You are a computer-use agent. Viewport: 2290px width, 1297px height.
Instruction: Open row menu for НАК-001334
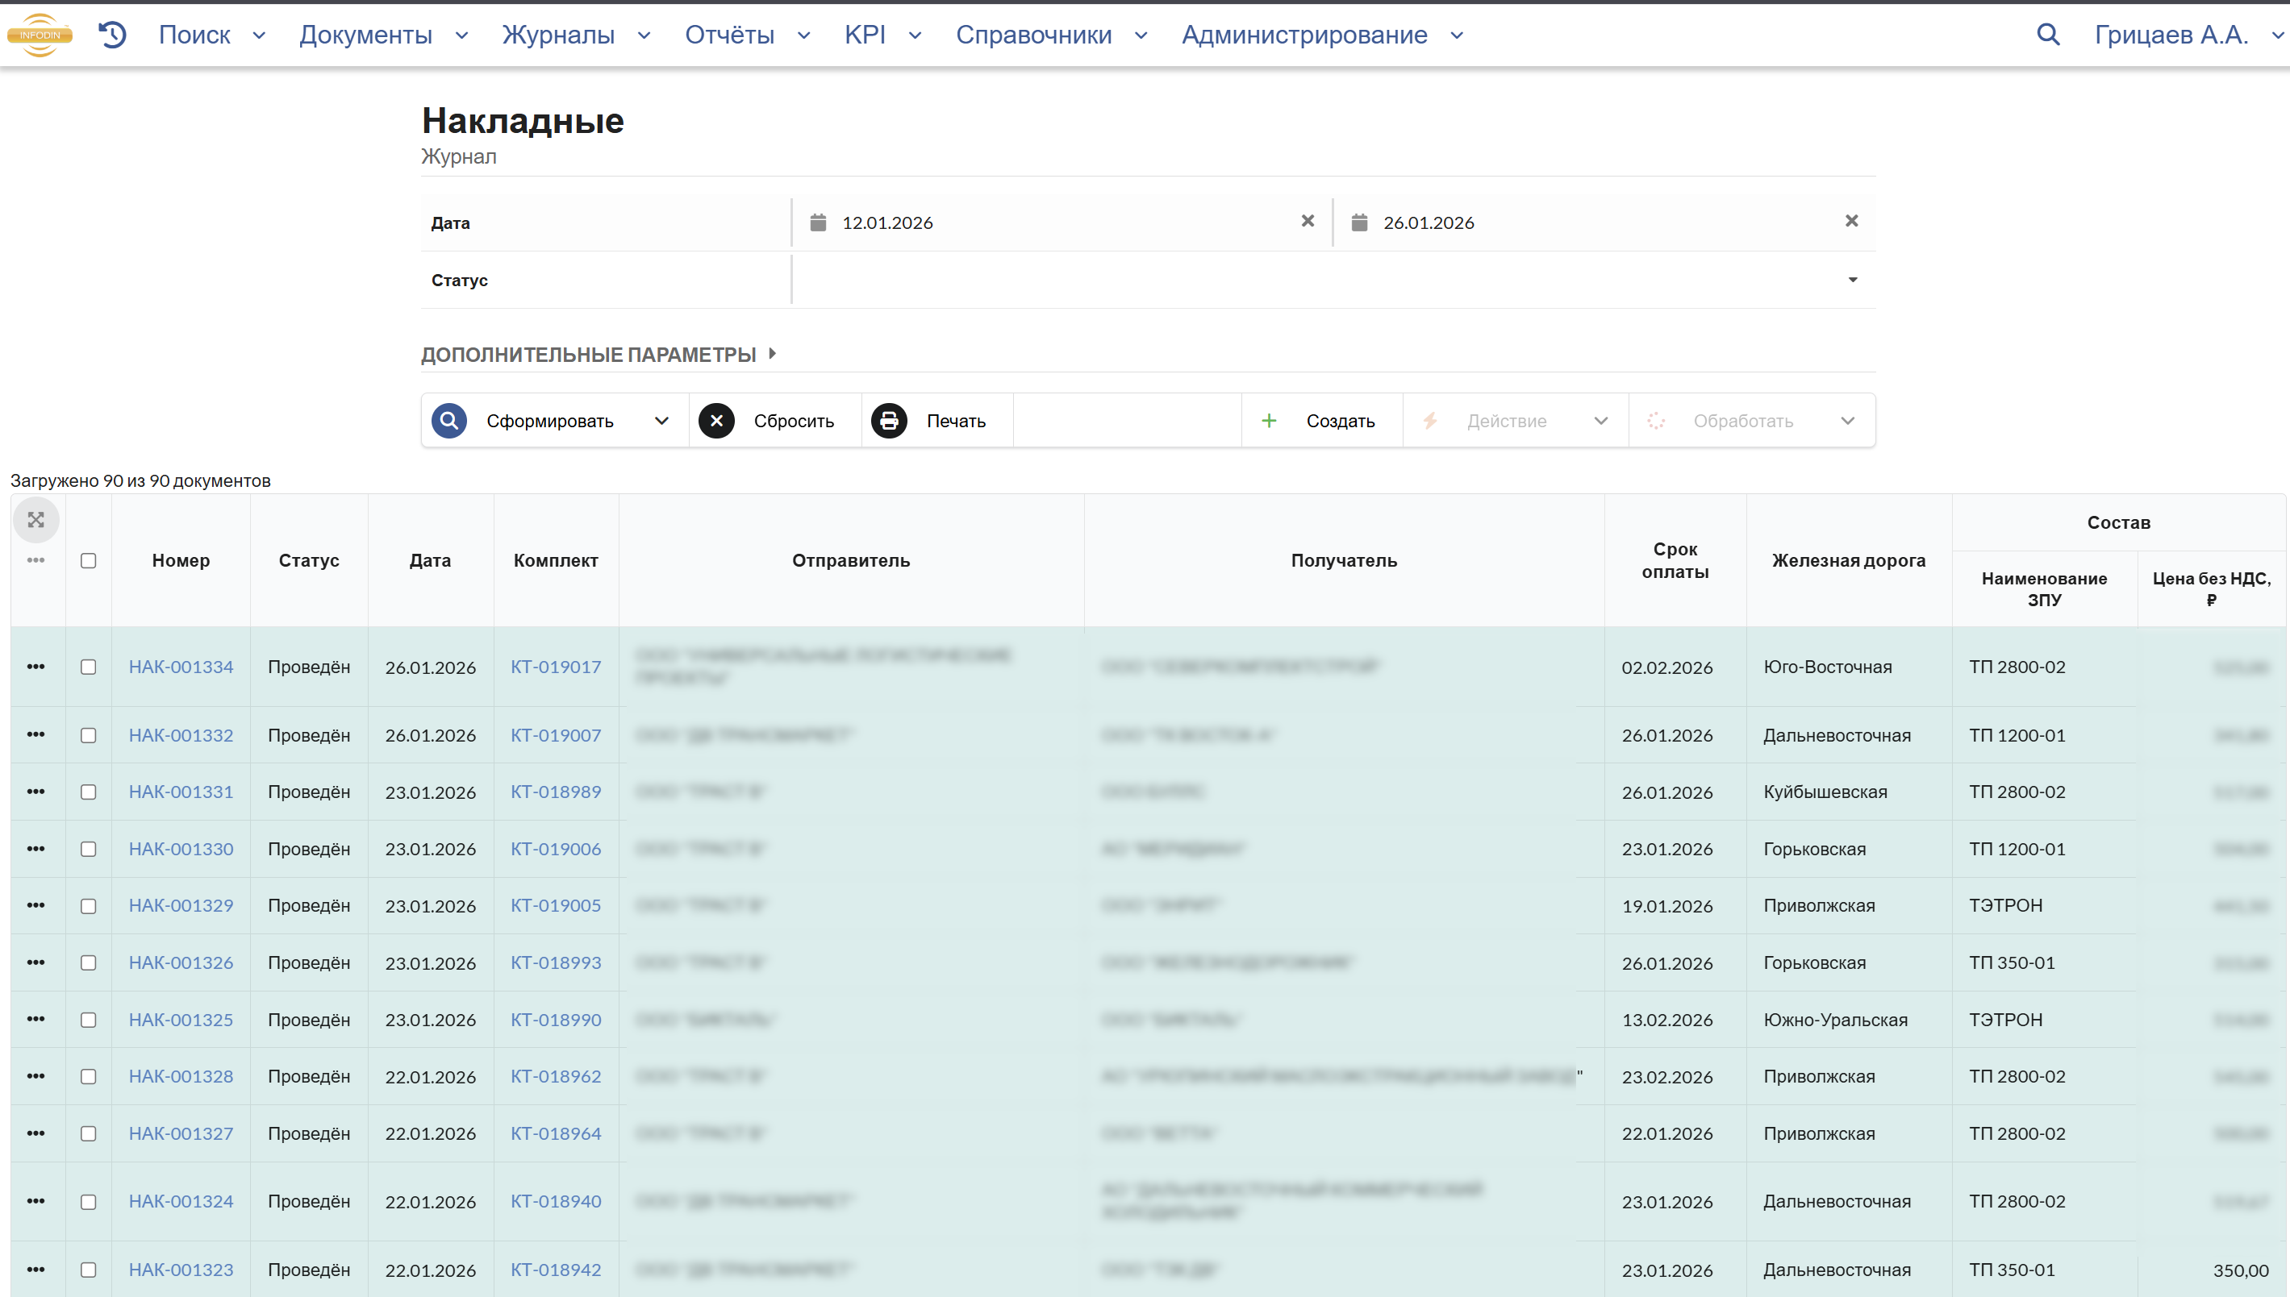coord(35,667)
